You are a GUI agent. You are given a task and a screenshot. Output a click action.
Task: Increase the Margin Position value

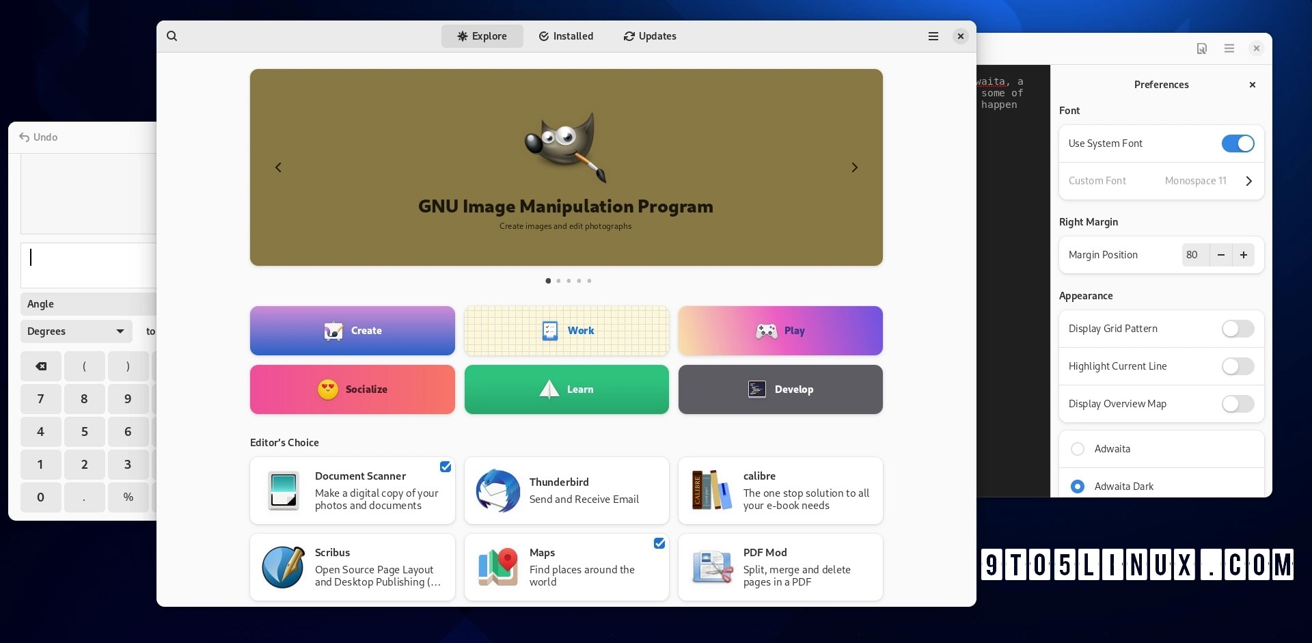[1243, 255]
